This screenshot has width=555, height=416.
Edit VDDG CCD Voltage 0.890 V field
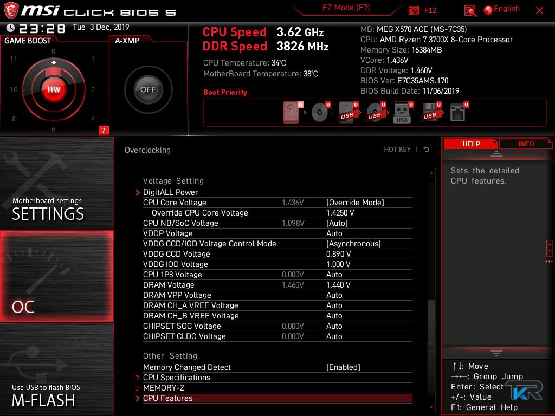[x=338, y=254]
